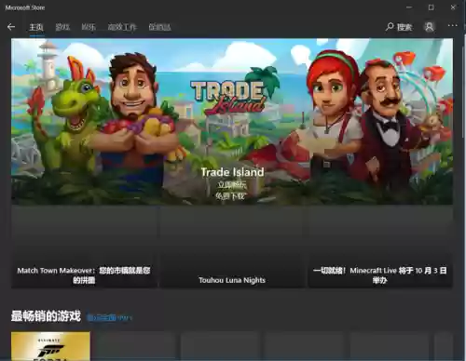The height and width of the screenshot is (361, 466).
Task: Minimize the Microsoft Store window
Action: click(409, 7)
